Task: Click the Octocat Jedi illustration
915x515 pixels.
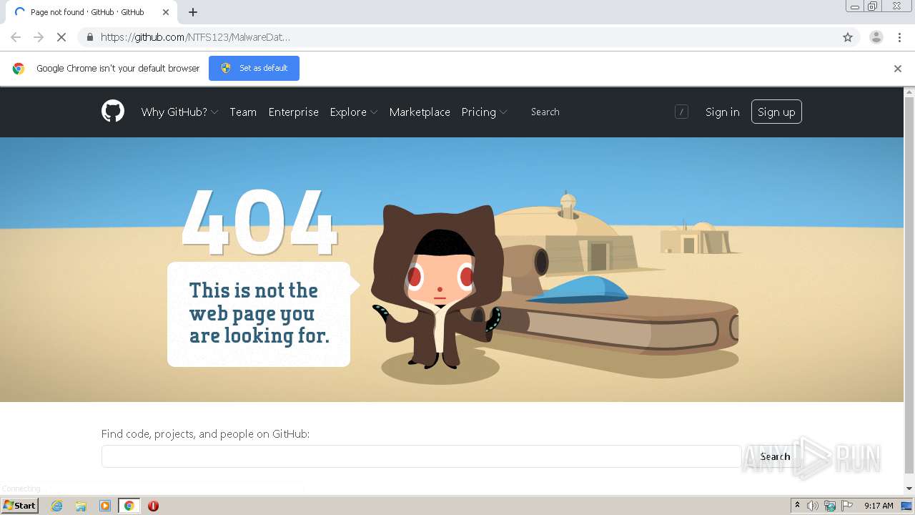Action: point(437,286)
